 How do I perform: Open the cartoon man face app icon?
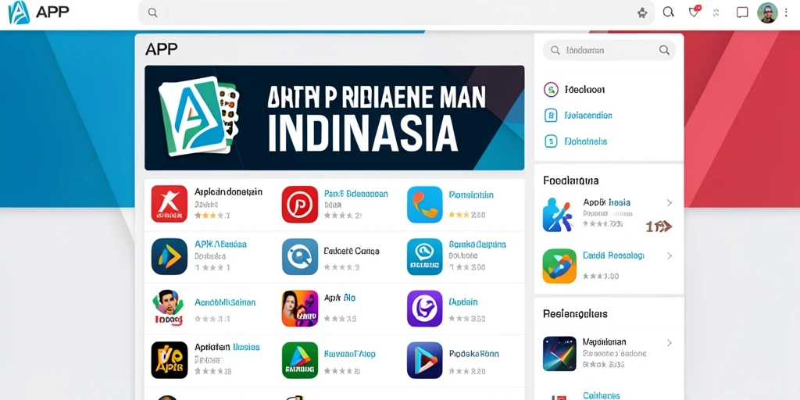(169, 308)
